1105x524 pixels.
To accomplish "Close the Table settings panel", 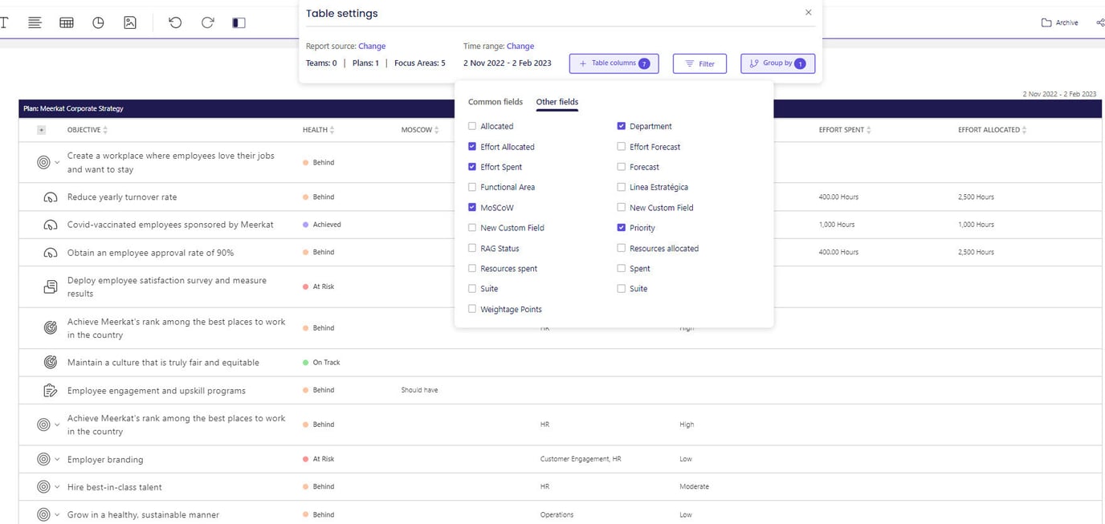I will point(808,12).
